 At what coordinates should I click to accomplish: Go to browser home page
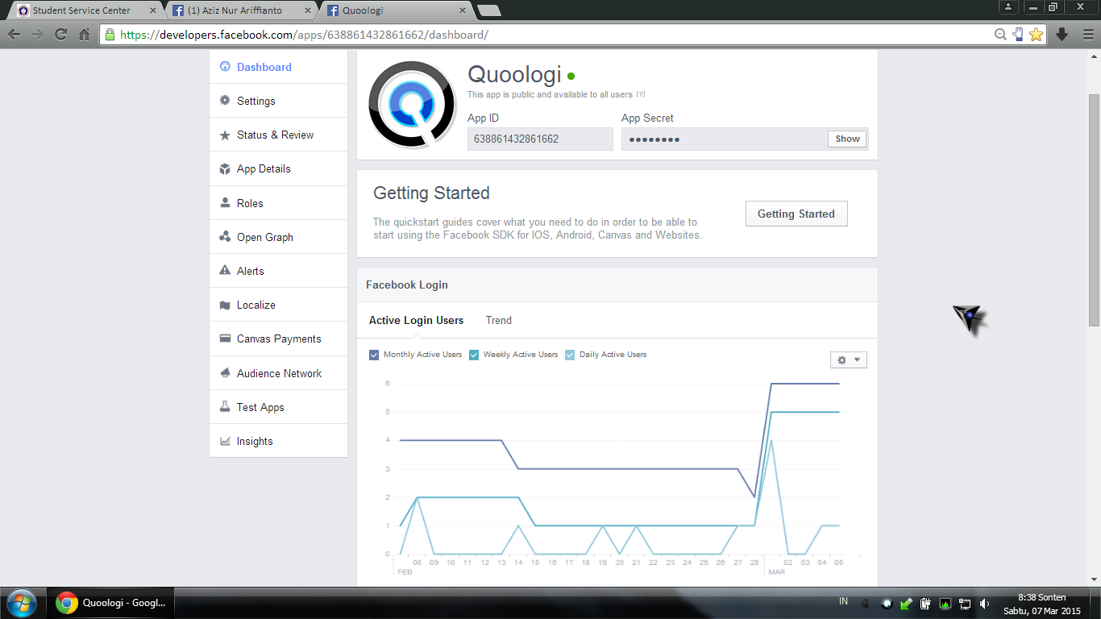pyautogui.click(x=84, y=34)
